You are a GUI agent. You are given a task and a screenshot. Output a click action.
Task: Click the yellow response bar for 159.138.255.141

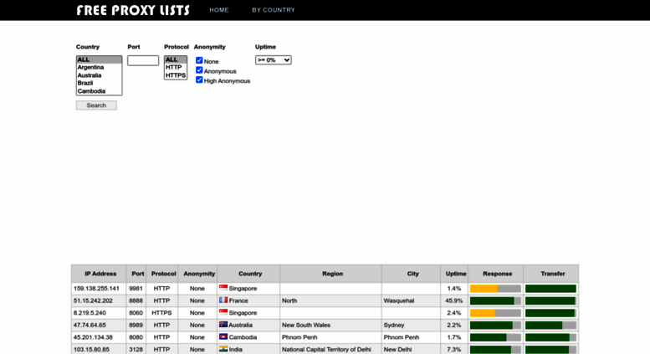[484, 289]
